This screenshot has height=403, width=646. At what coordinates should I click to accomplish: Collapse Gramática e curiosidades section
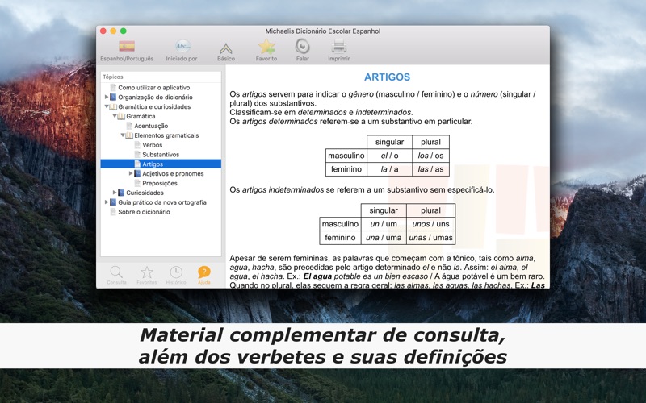point(107,106)
